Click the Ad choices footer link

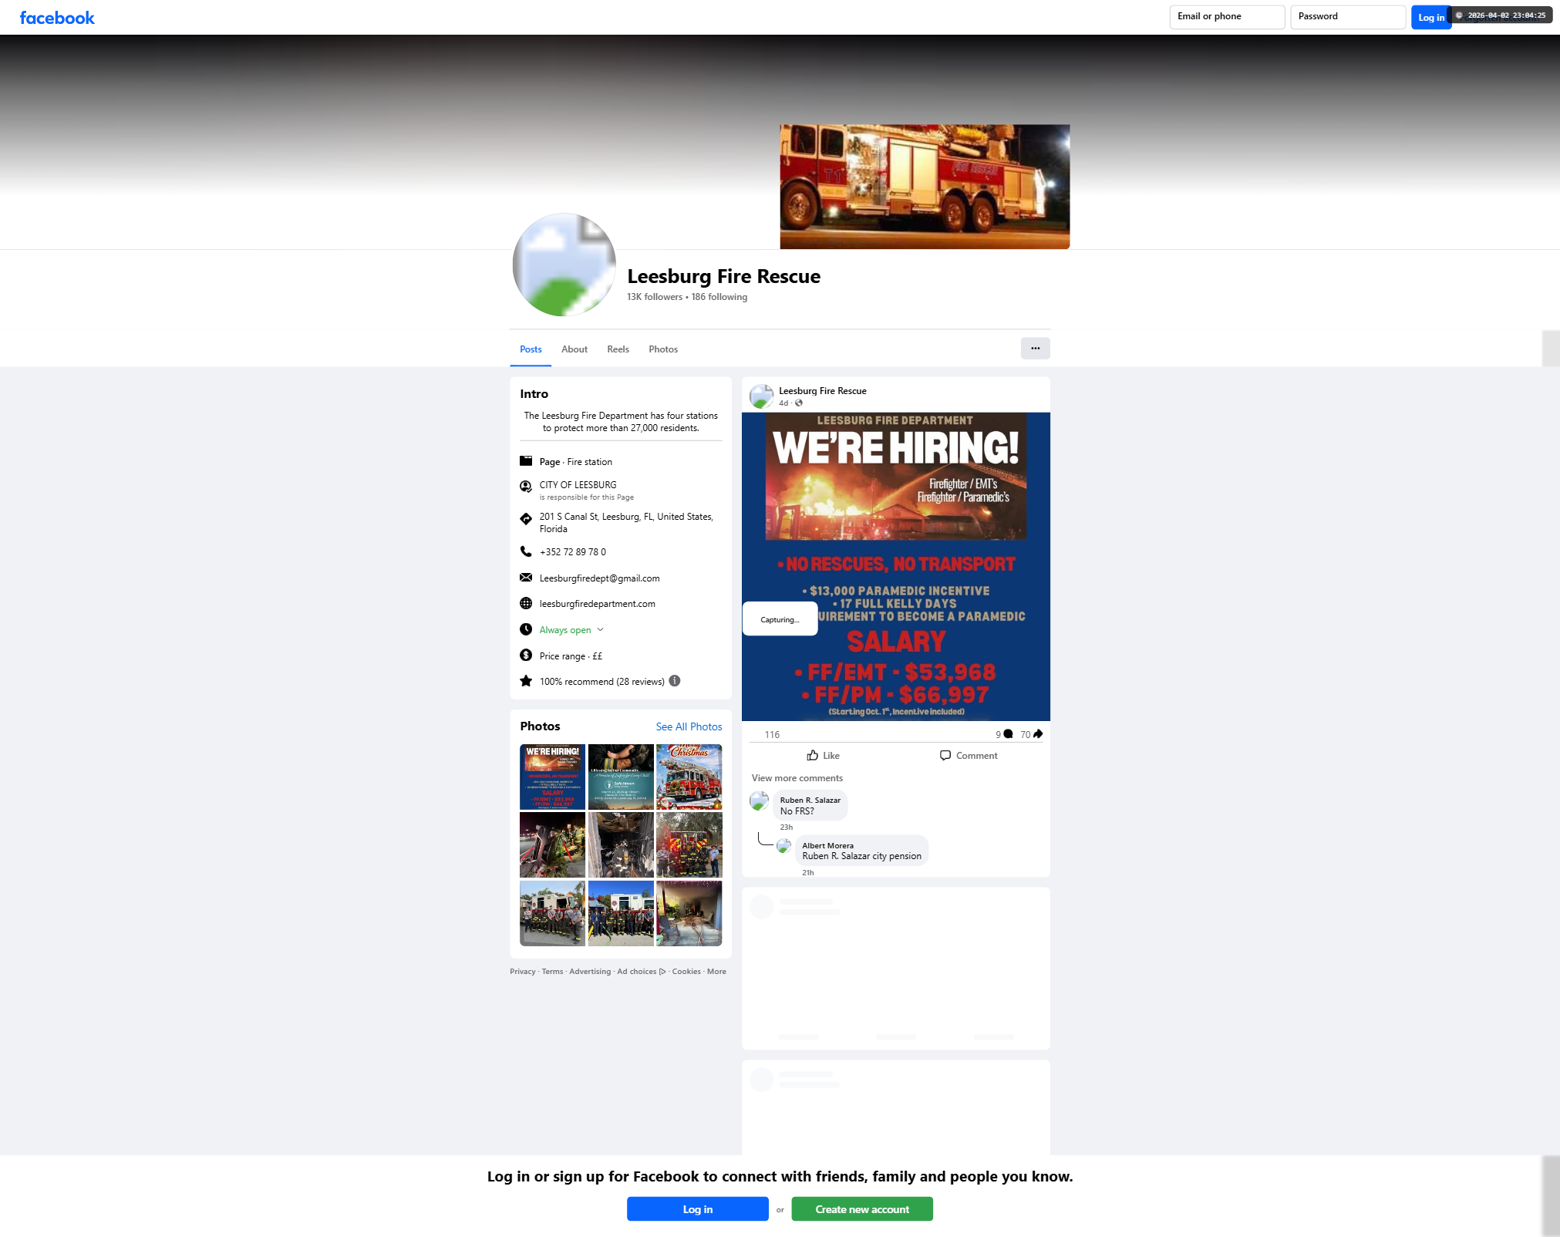pyautogui.click(x=641, y=972)
